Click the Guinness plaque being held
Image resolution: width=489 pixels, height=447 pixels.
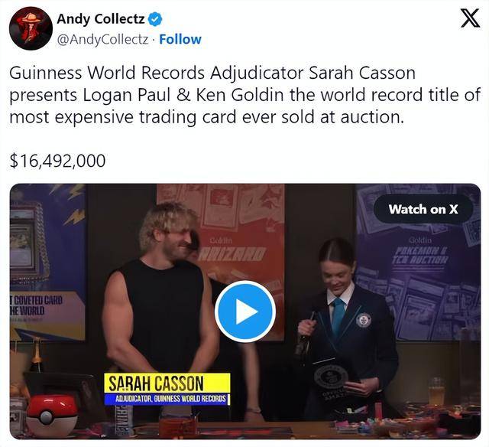pyautogui.click(x=331, y=380)
